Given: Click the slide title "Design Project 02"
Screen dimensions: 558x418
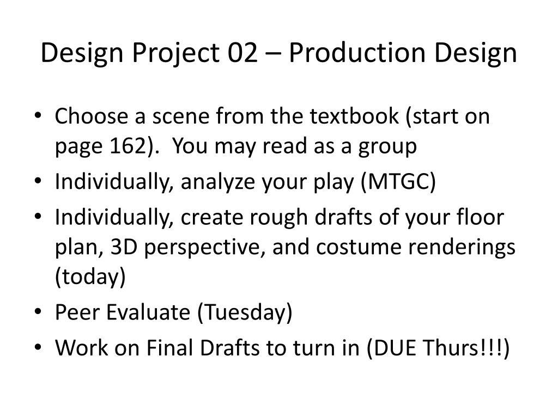Looking at the screenshot, I should (149, 54).
